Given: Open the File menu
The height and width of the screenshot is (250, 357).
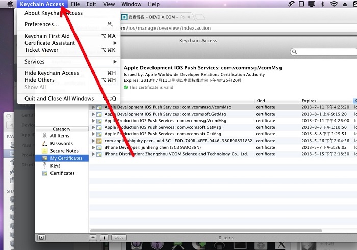Looking at the screenshot, I should pos(75,4).
